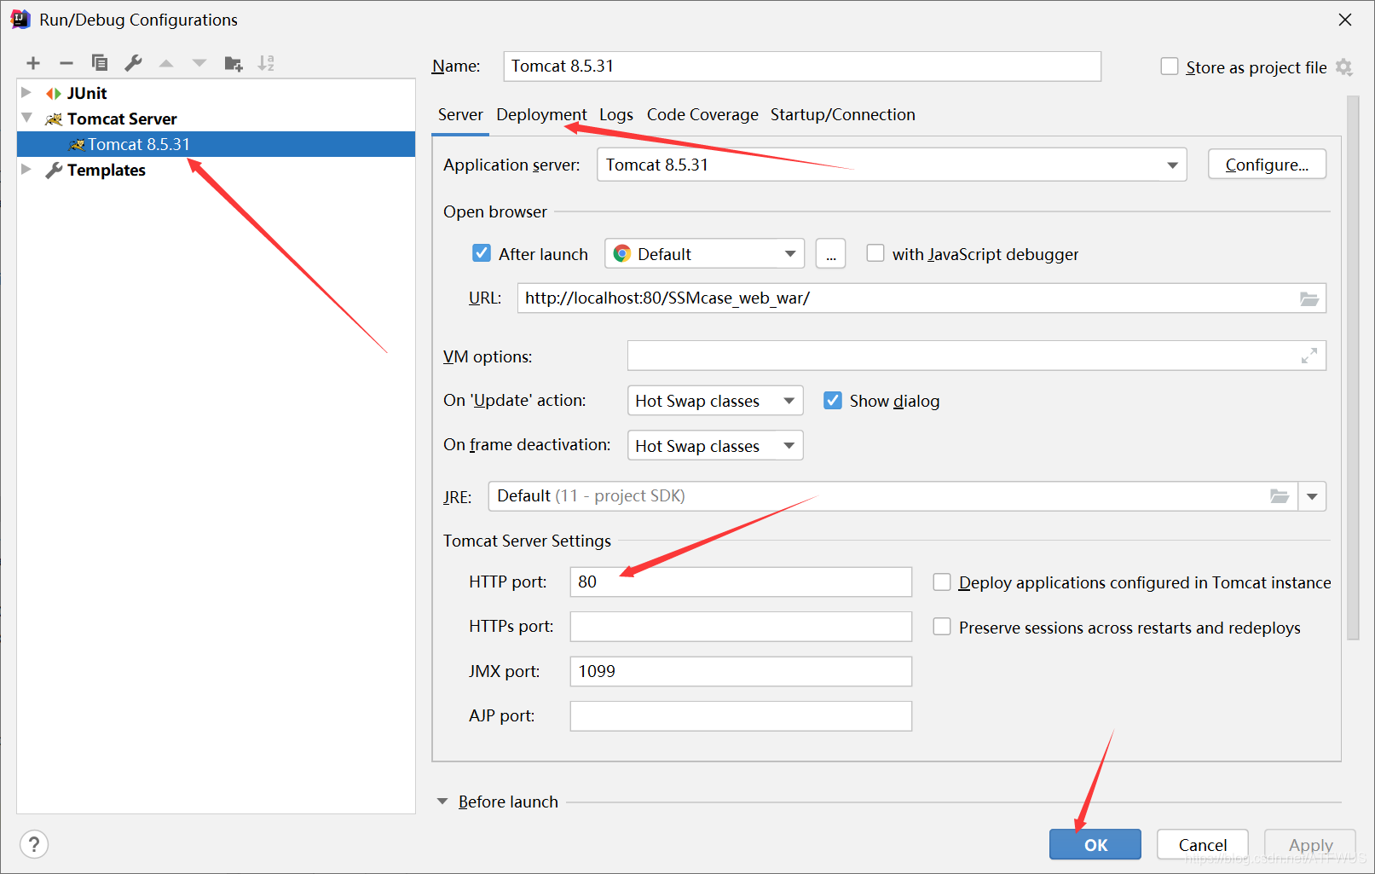The width and height of the screenshot is (1375, 874).
Task: Click the Apply button
Action: click(x=1310, y=844)
